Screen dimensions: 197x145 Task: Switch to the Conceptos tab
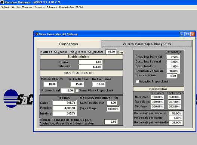click(x=69, y=44)
